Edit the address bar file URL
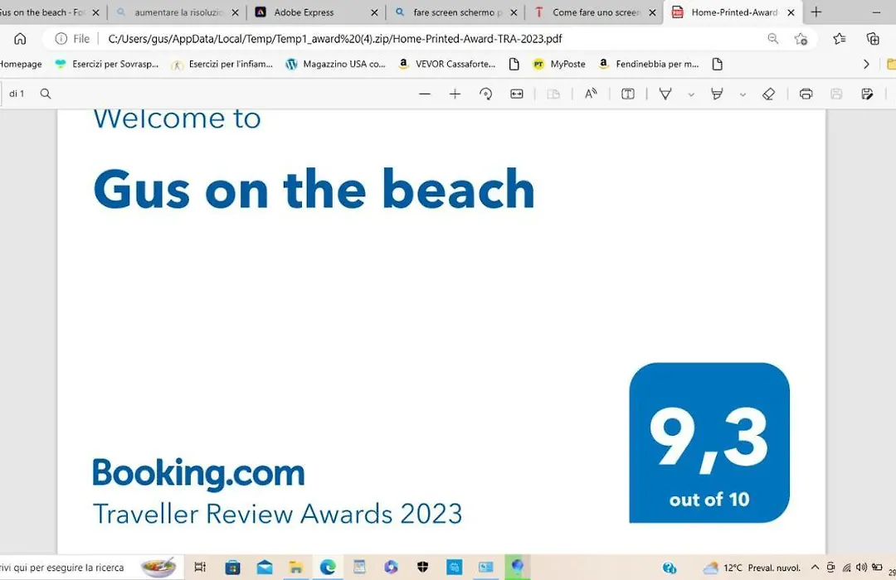Image resolution: width=896 pixels, height=580 pixels. [x=335, y=39]
